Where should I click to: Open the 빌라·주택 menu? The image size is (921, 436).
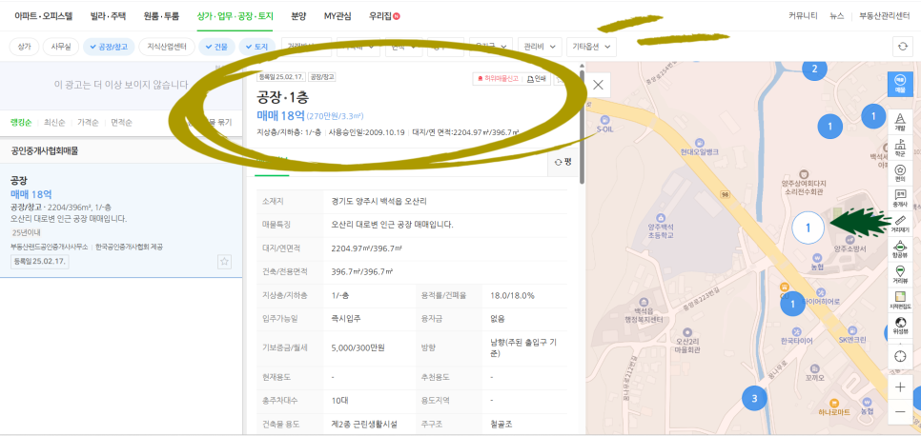(x=108, y=16)
